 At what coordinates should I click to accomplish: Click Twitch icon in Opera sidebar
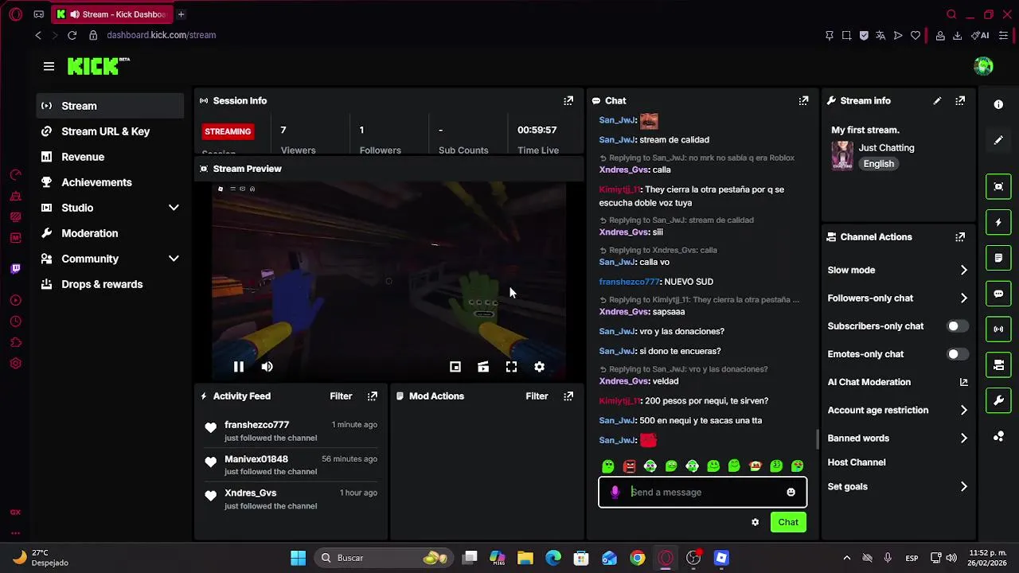[x=15, y=269]
